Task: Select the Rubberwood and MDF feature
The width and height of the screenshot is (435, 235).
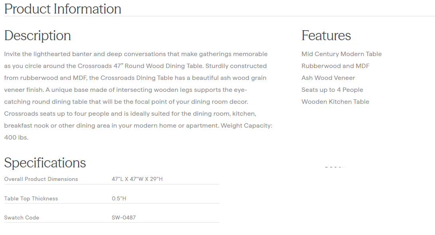Action: click(x=335, y=66)
